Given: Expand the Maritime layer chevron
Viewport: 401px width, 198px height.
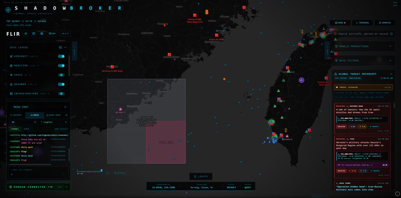Looking at the screenshot, I should point(38,66).
